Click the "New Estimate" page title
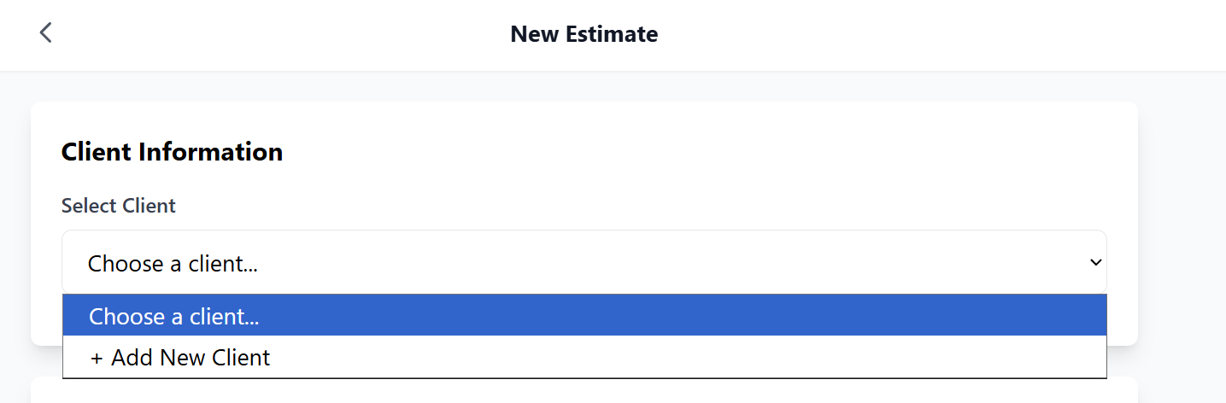 [584, 34]
